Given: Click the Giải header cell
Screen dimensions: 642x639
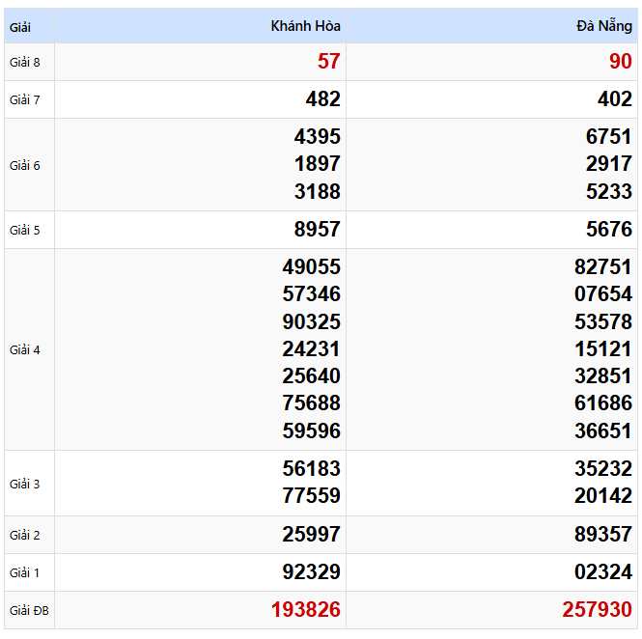Looking at the screenshot, I should pyautogui.click(x=20, y=27).
